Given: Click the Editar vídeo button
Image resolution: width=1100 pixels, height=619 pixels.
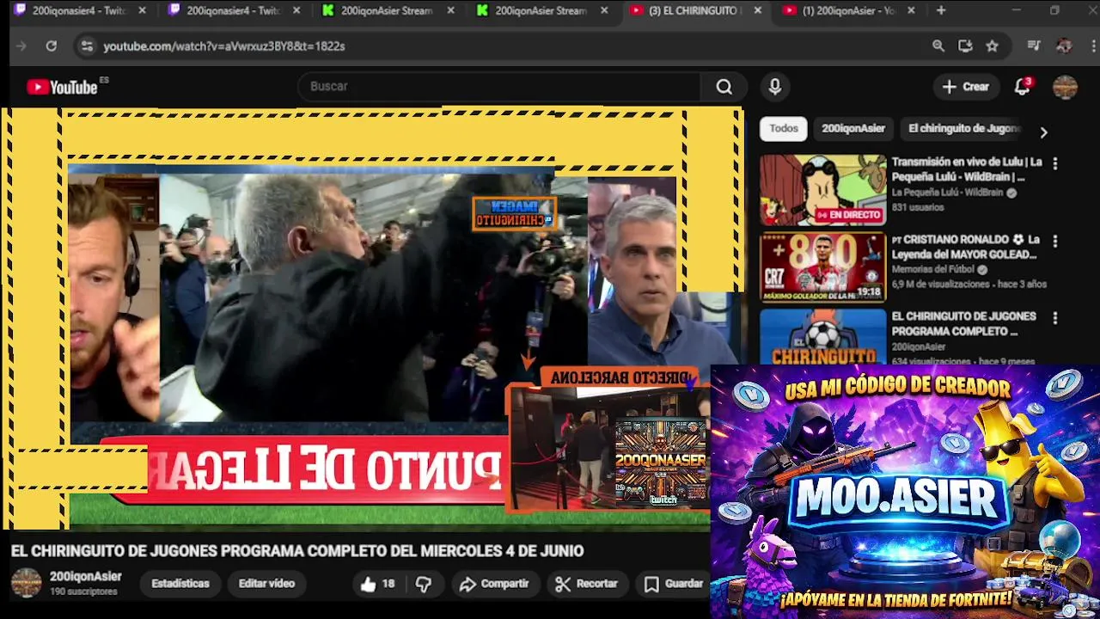Looking at the screenshot, I should click(266, 584).
